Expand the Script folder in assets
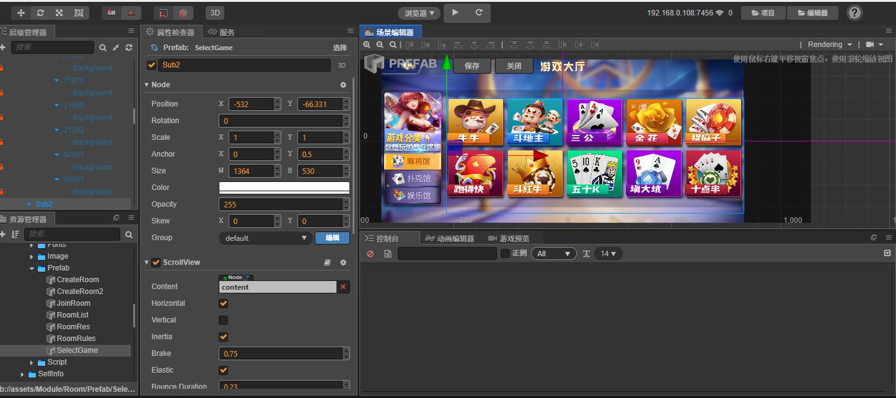 pyautogui.click(x=32, y=362)
